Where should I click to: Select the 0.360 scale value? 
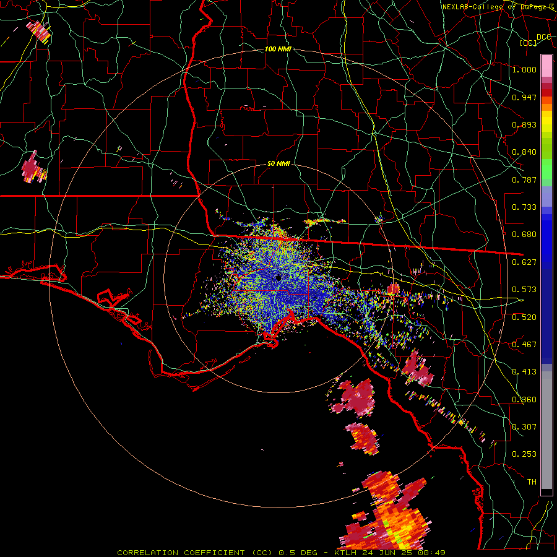[524, 400]
